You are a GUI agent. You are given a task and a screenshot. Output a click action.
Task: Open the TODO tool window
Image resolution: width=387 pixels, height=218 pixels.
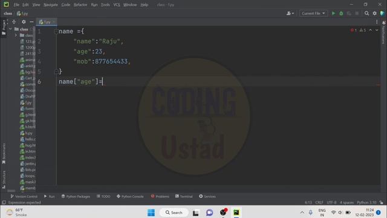tap(103, 196)
